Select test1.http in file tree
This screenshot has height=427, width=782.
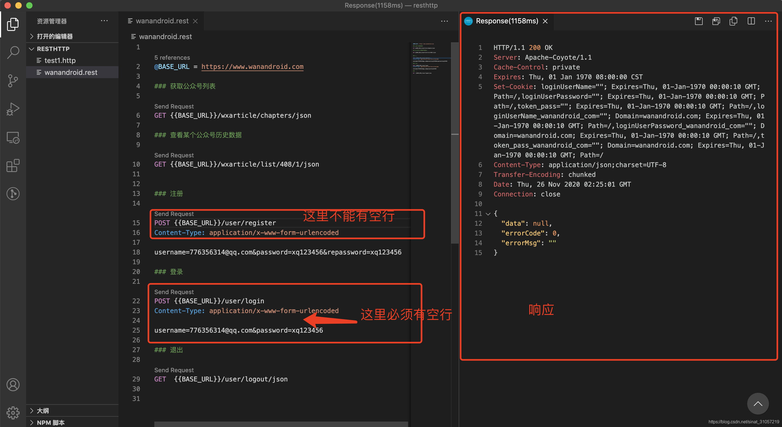(x=72, y=60)
